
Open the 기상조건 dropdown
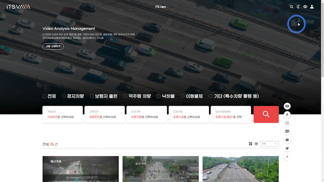62,115
